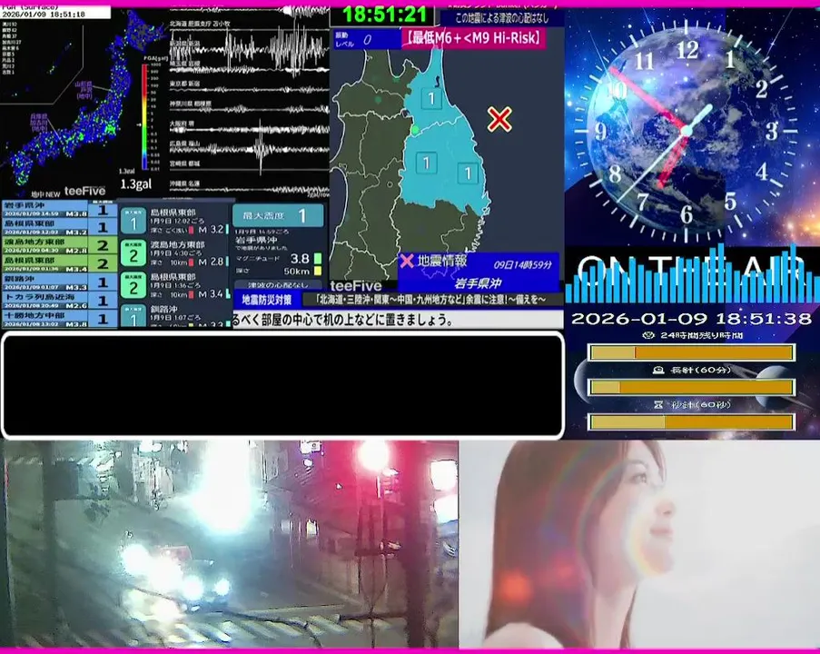Image resolution: width=820 pixels, height=654 pixels.
Task: Select the トカラ列島近海 M2.6 row
Action: [59, 301]
